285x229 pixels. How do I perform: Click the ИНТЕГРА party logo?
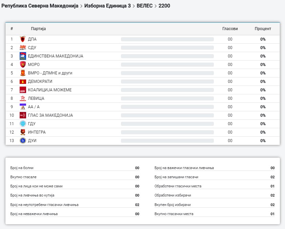(23, 132)
